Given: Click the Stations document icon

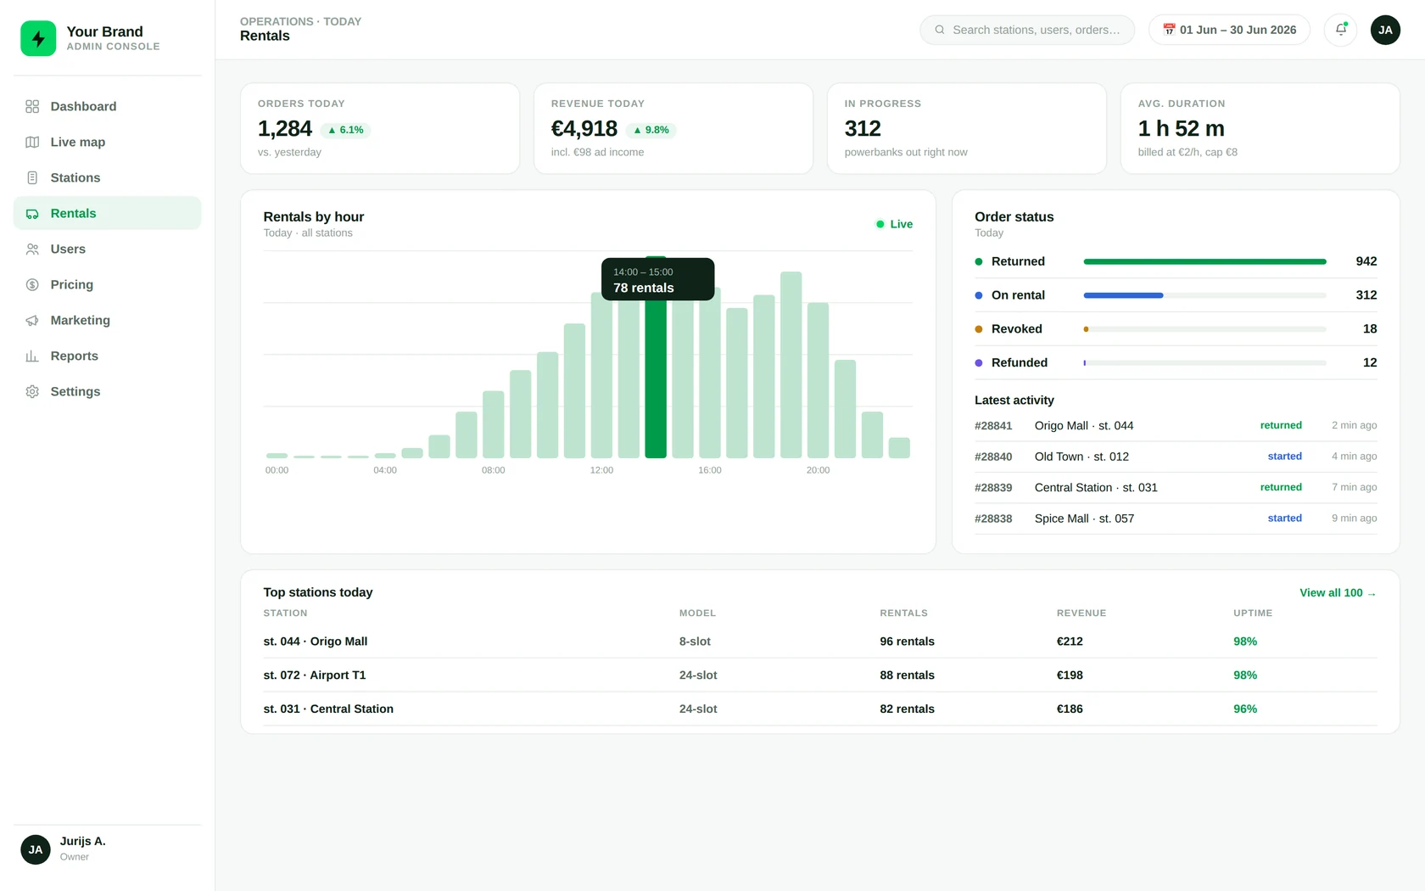Looking at the screenshot, I should [x=32, y=177].
